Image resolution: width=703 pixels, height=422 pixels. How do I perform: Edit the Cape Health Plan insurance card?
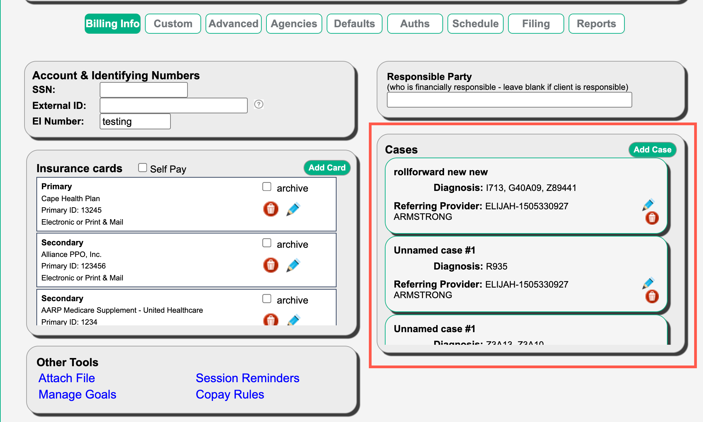click(293, 209)
